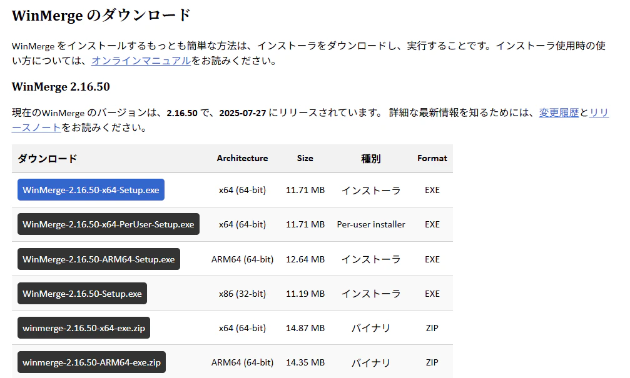
Task: Download WinMerge-2.16.50-ARM64-Setup.exe
Action: click(99, 259)
